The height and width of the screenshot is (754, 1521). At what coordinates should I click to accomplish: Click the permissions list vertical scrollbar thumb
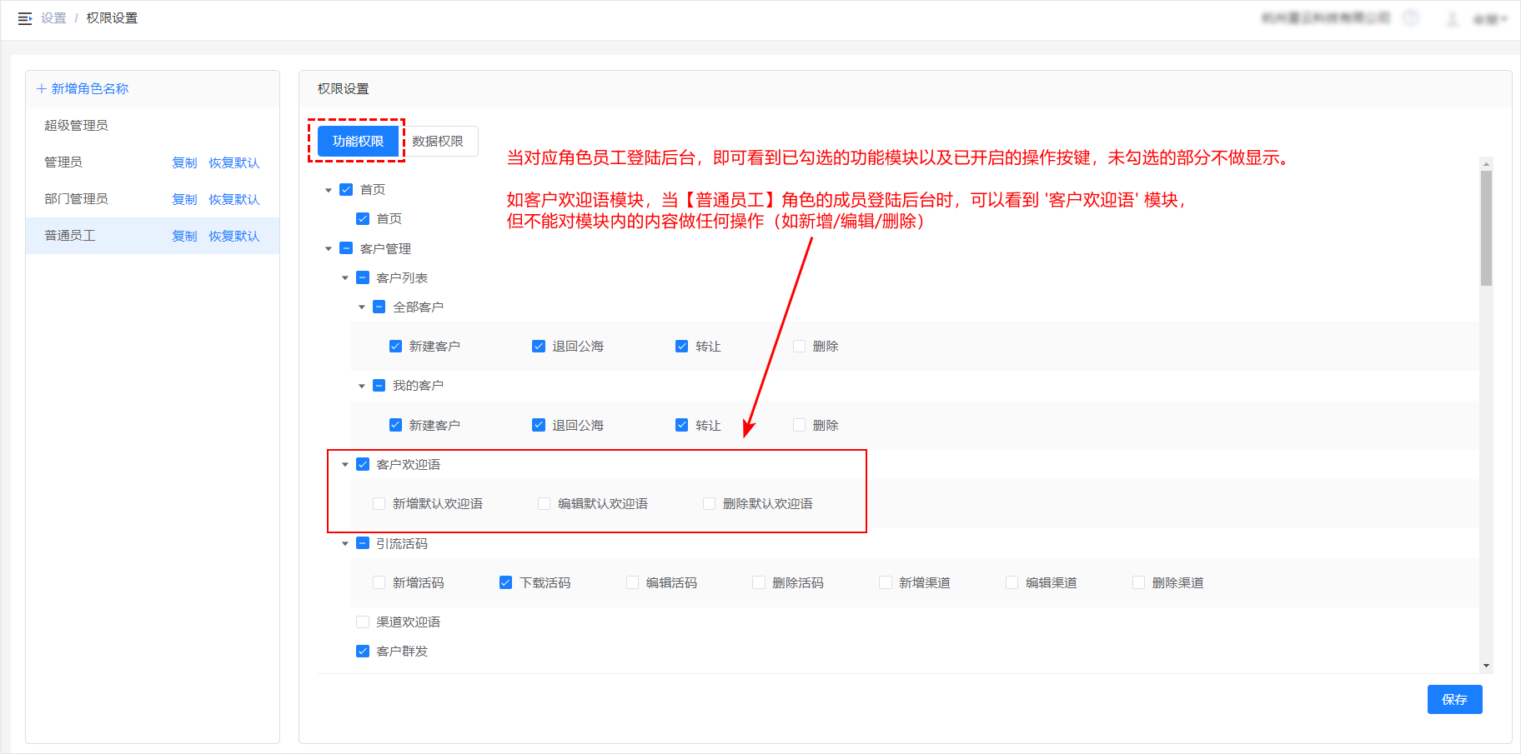[1486, 228]
